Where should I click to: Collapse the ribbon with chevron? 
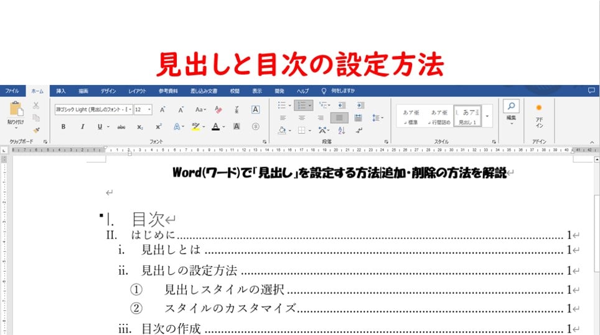[592, 142]
